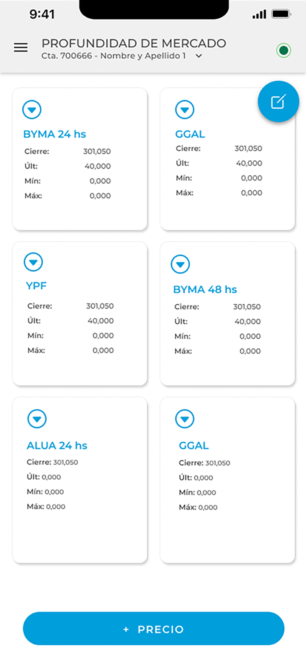Expand the YPF card circular arrow
The height and width of the screenshot is (663, 306).
33,262
